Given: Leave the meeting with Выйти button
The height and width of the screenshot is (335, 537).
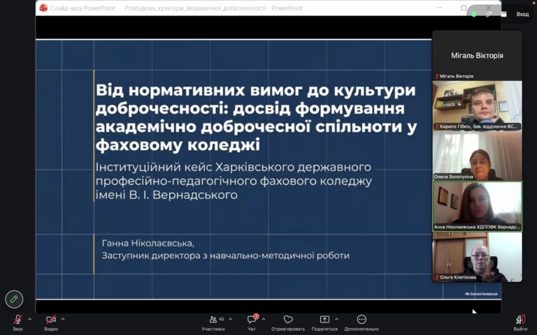Looking at the screenshot, I should point(520,320).
